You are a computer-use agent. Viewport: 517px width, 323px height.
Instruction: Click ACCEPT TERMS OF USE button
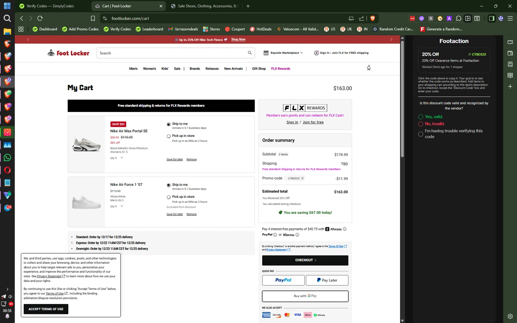click(46, 309)
